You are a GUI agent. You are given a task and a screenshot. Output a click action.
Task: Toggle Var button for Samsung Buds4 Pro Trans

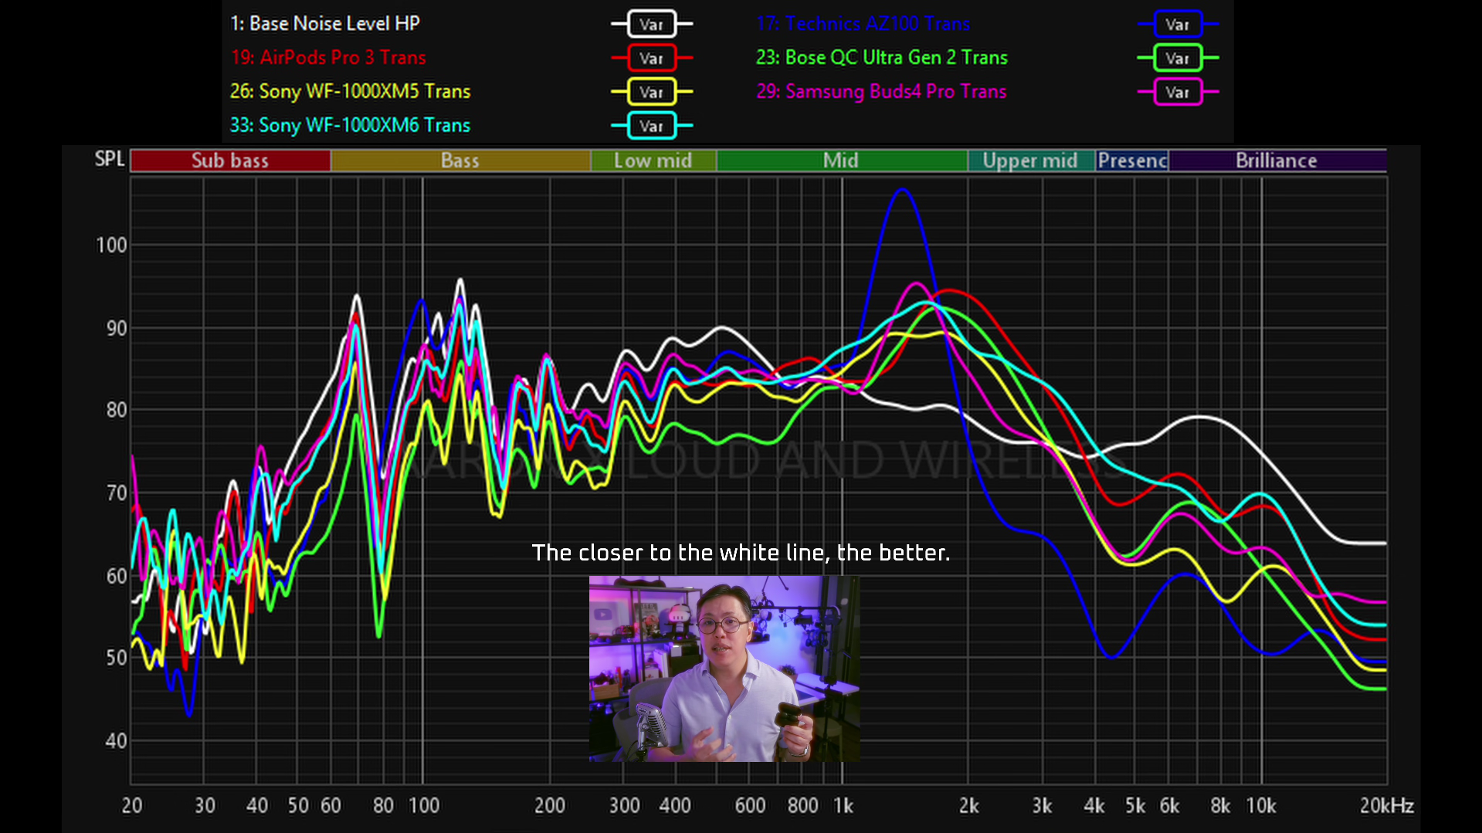tap(1177, 92)
